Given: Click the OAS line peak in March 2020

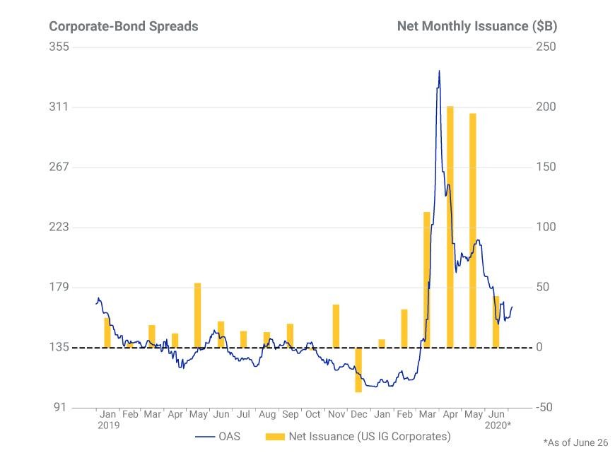Looking at the screenshot, I should [439, 71].
